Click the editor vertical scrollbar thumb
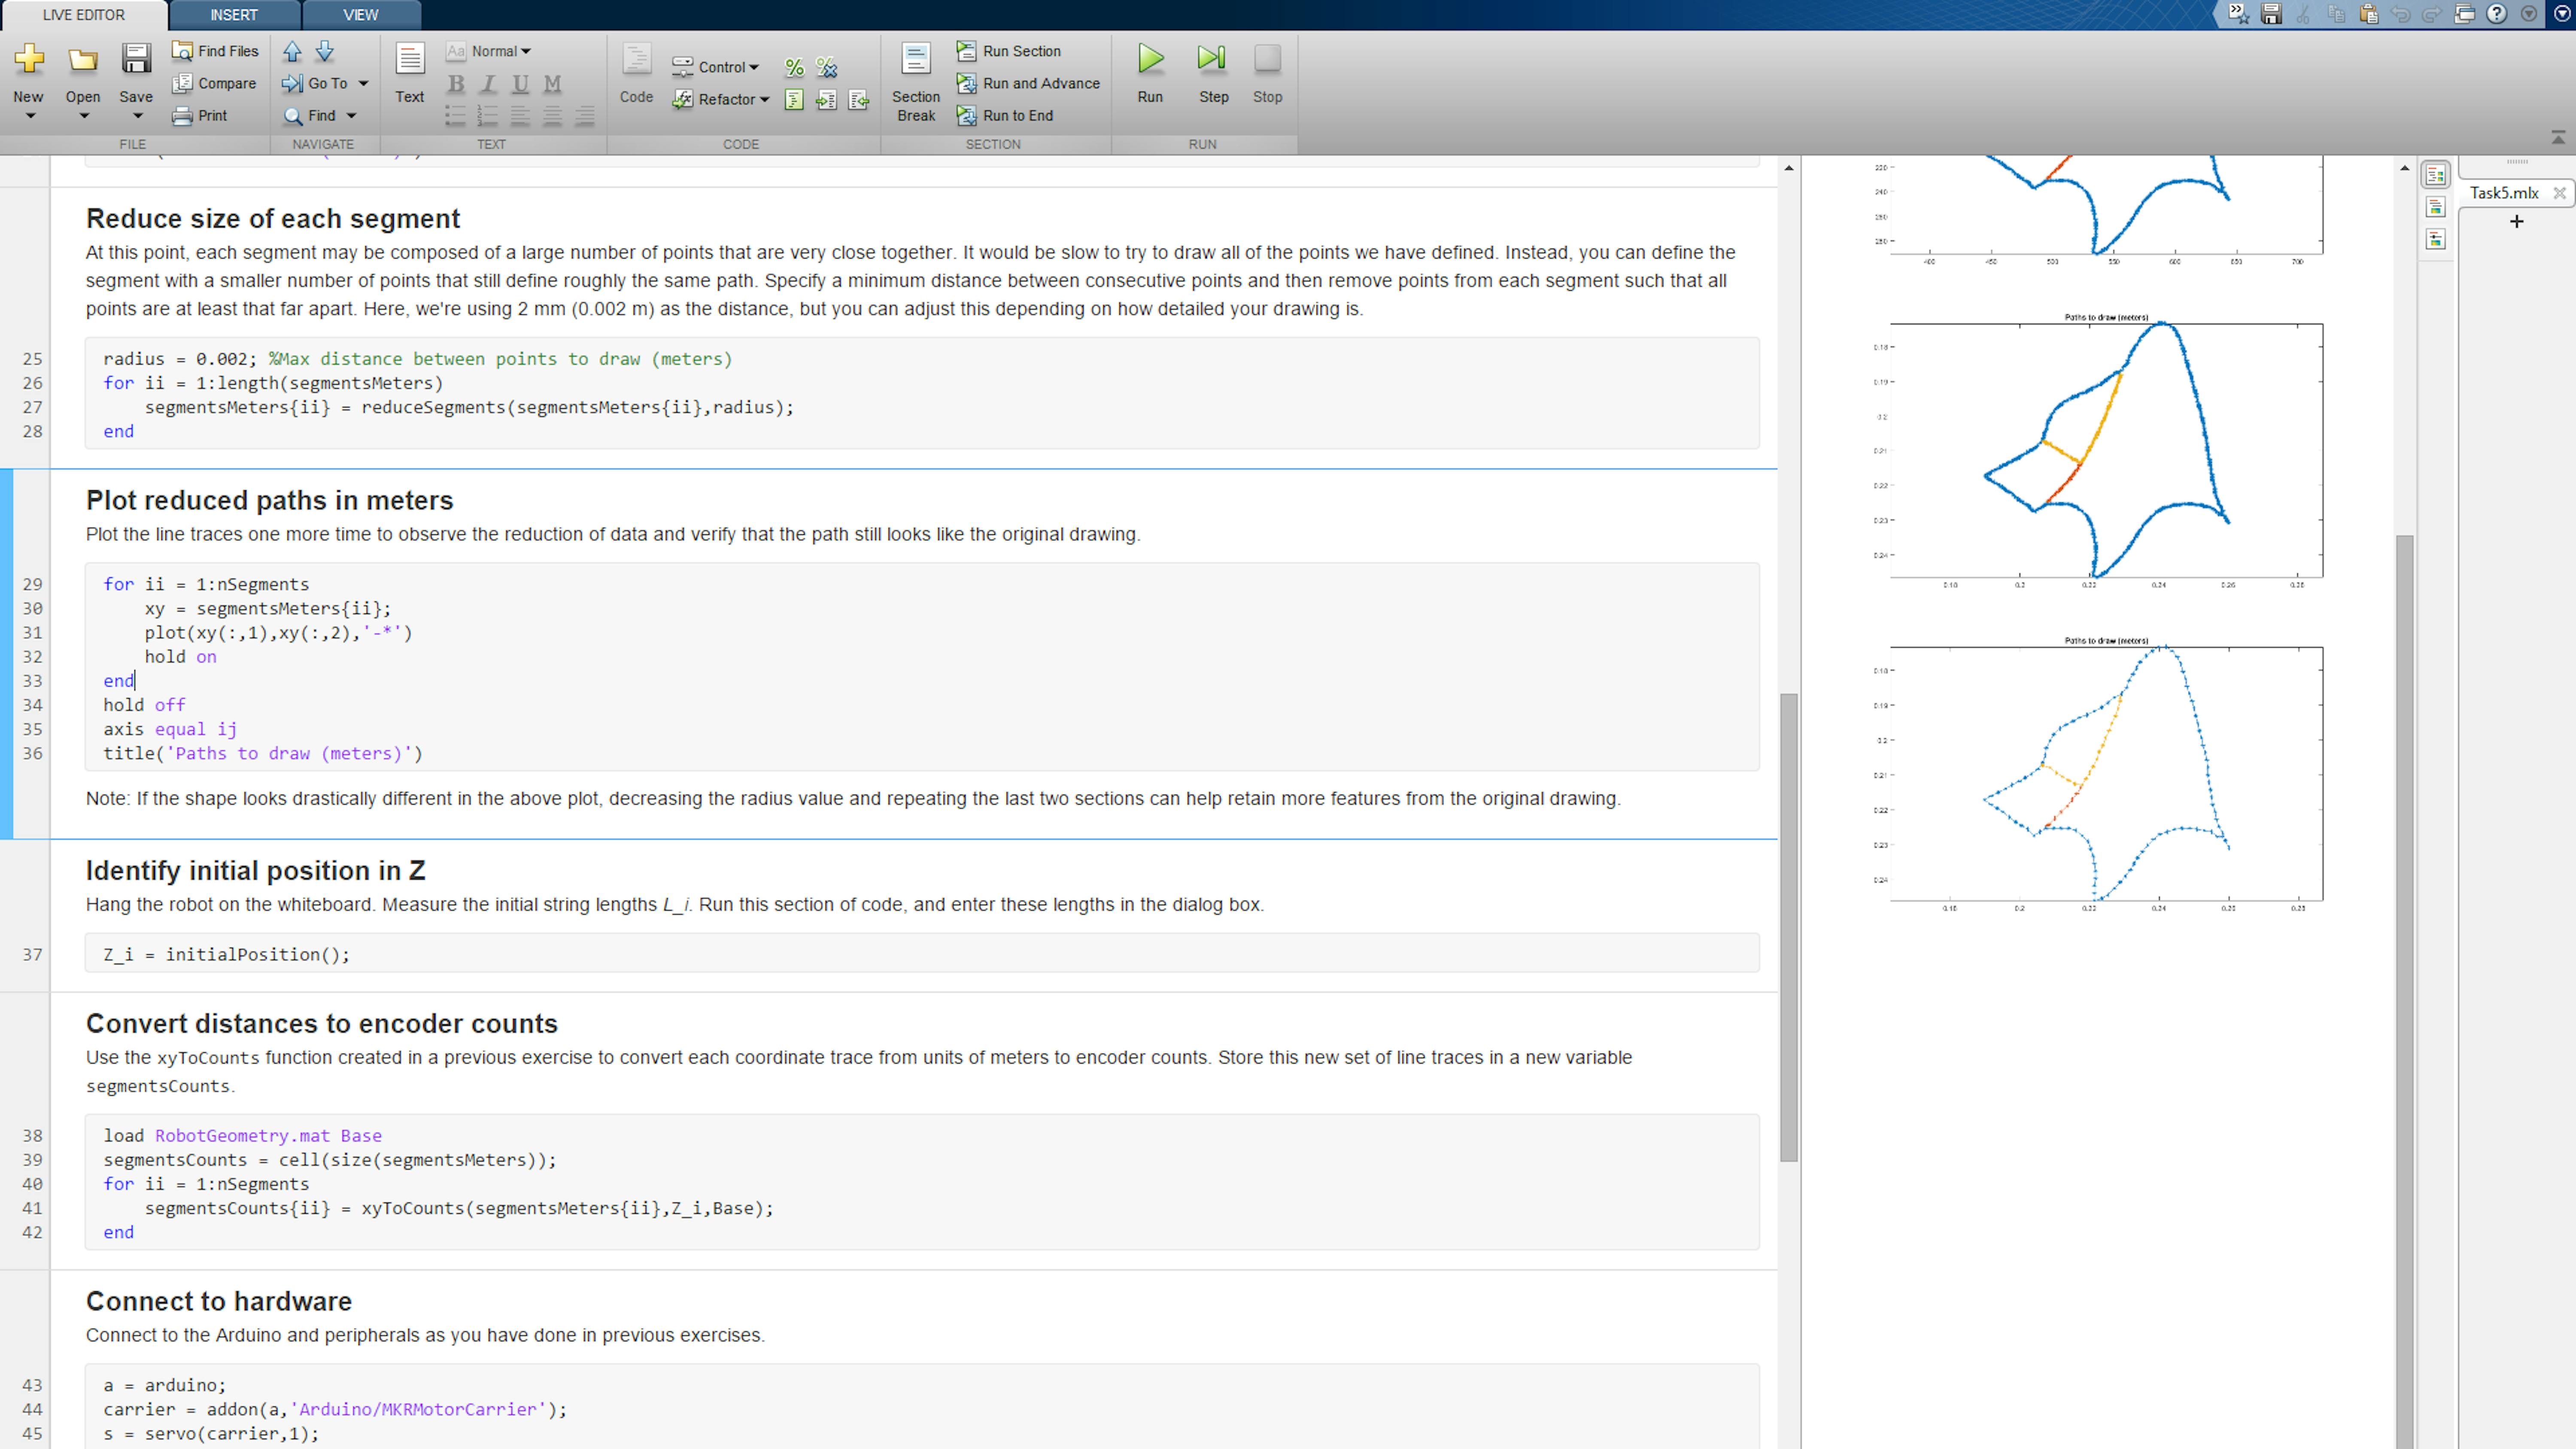 1789,927
